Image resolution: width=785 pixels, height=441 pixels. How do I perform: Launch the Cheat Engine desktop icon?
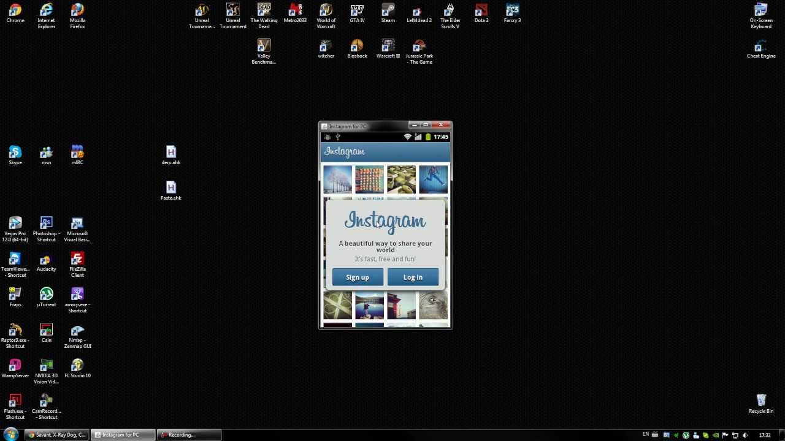pyautogui.click(x=761, y=49)
